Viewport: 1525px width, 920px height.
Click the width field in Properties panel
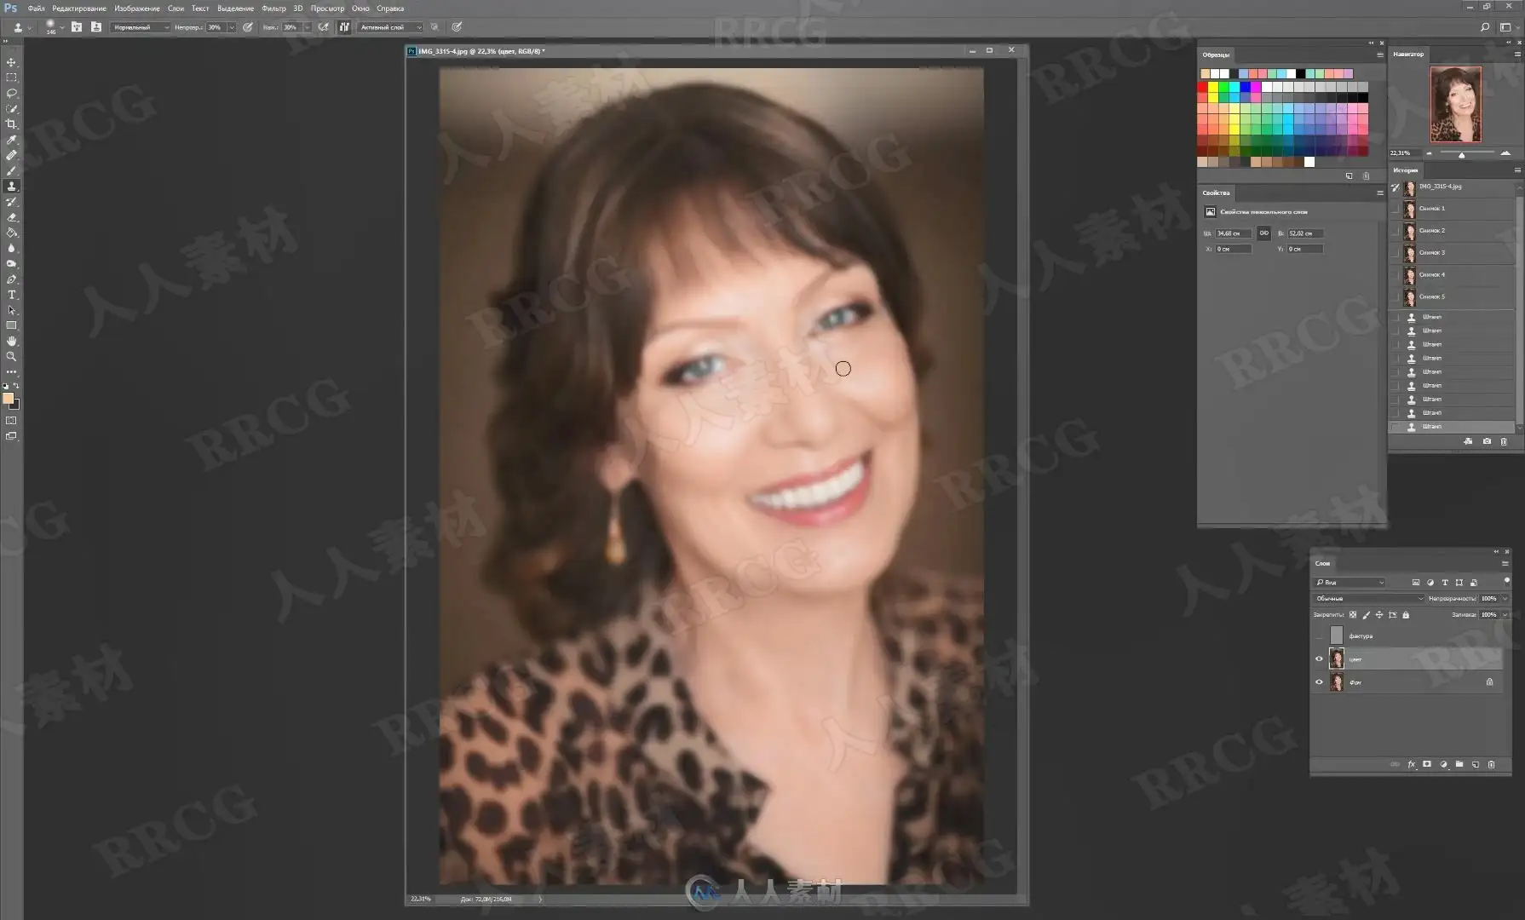click(1234, 233)
